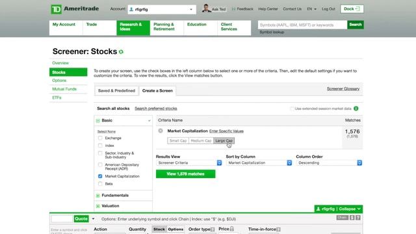Click the Dock button in the header

coord(352,9)
